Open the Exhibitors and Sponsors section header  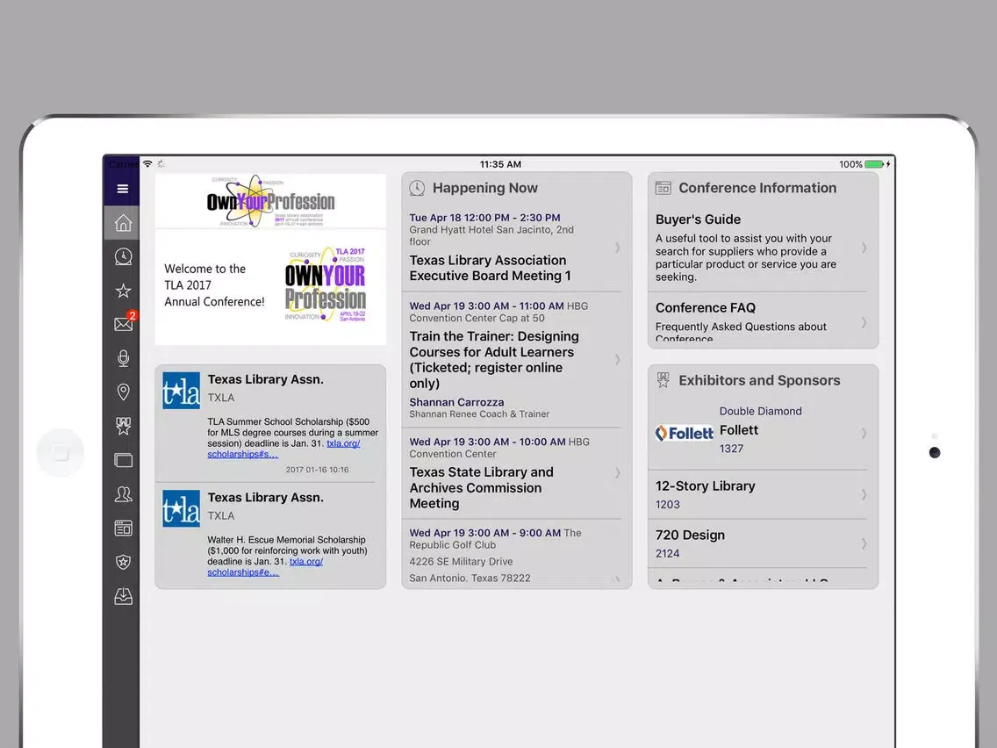click(x=759, y=380)
